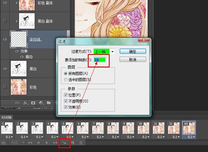Image resolution: width=208 pixels, height=152 pixels.
Task: Show the 彩色 layer
Action: coord(5,87)
